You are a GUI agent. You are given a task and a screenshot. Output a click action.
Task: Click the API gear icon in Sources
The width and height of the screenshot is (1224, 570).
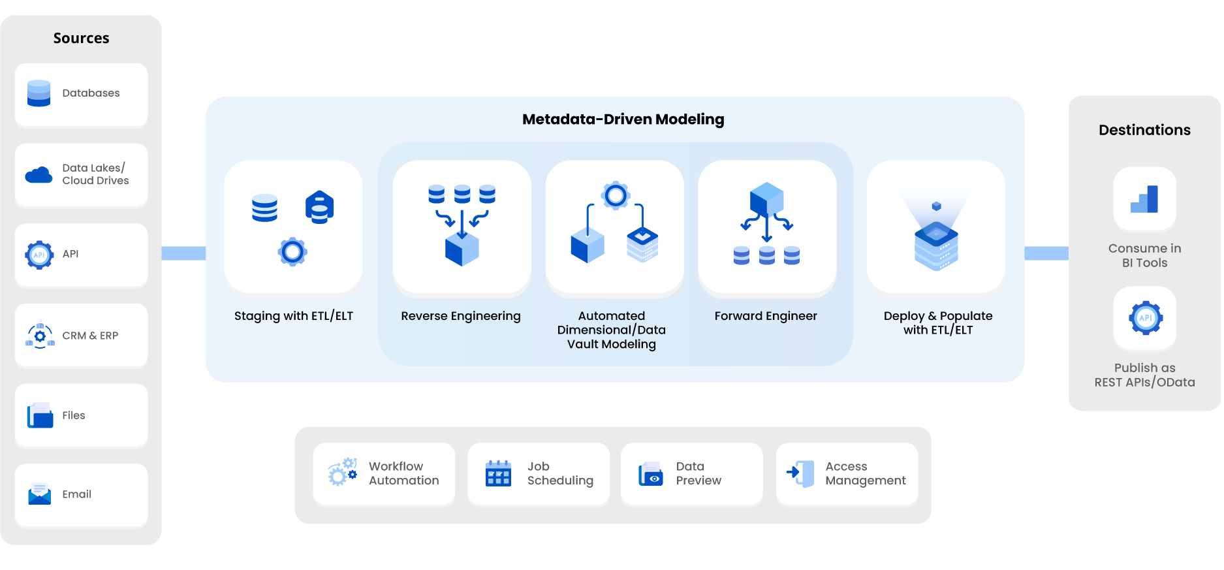(x=39, y=255)
